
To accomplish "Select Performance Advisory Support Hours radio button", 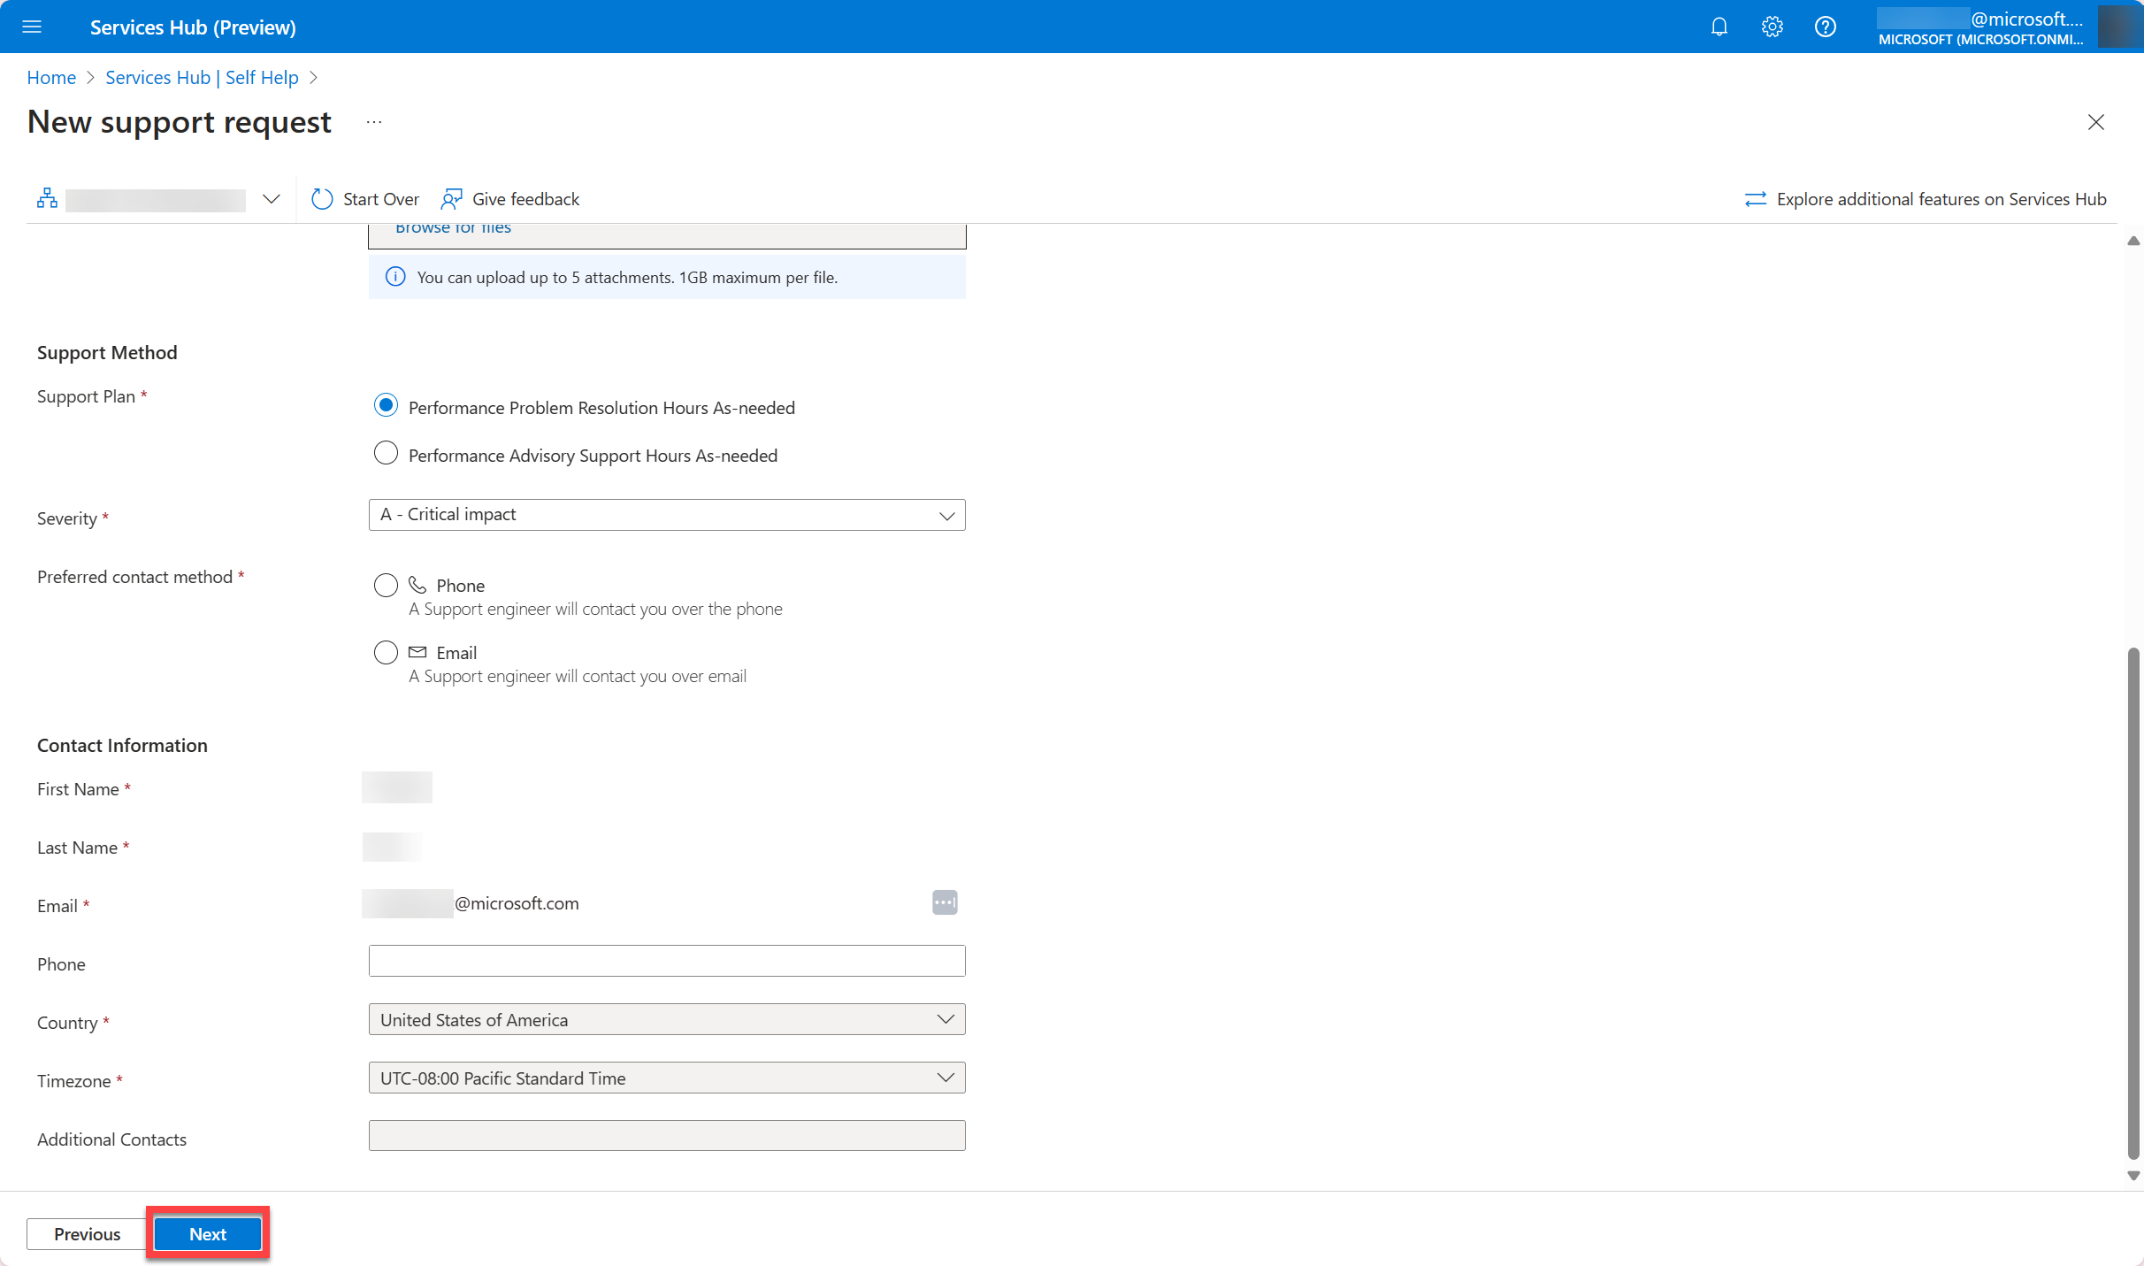I will 384,454.
